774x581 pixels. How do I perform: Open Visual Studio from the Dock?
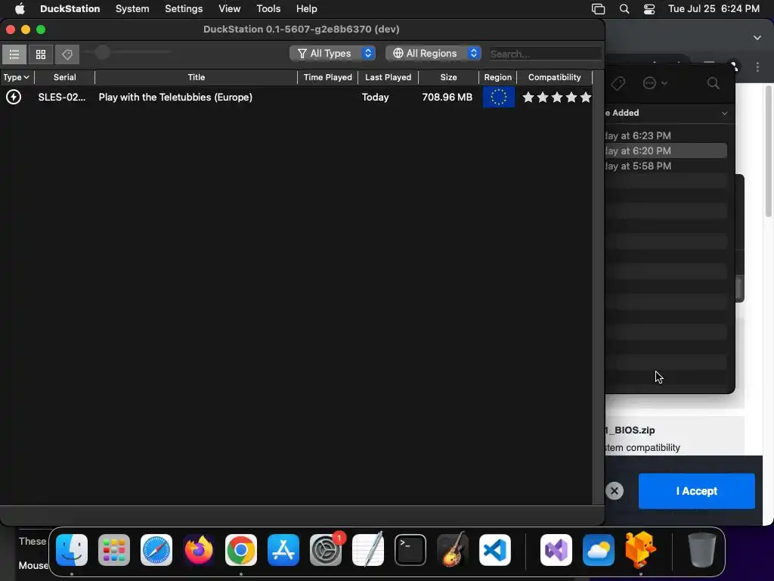pos(556,550)
